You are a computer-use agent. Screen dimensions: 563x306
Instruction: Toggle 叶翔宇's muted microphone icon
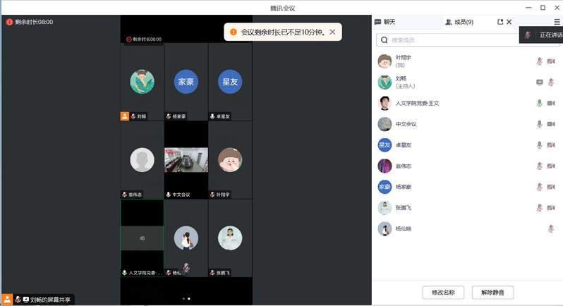(540, 61)
